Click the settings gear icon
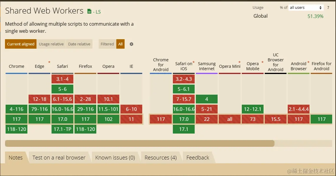Image resolution: width=336 pixels, height=176 pixels. 131,44
